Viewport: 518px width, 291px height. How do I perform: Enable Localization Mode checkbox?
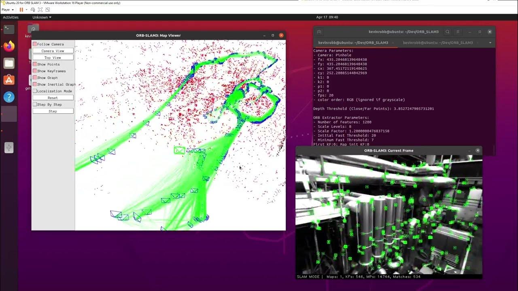(x=35, y=91)
